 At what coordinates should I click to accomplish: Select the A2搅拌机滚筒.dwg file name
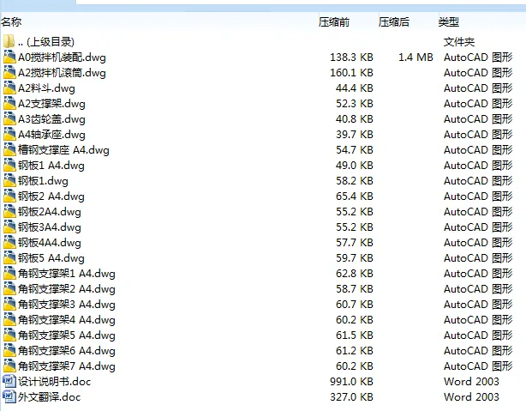62,73
